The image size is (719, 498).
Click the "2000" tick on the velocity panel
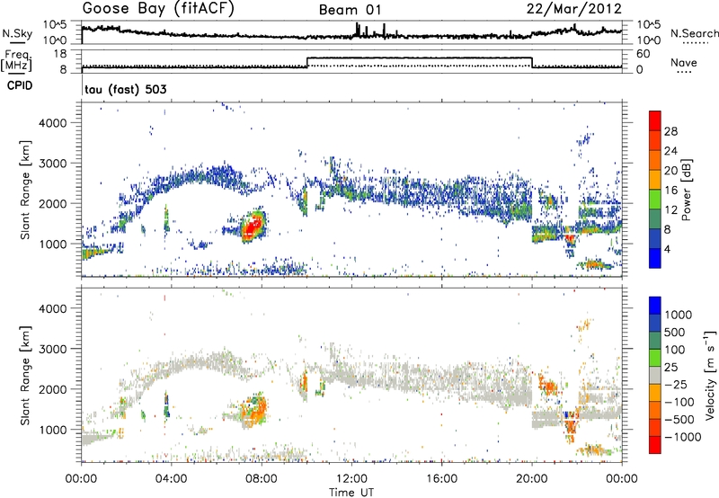[53, 389]
